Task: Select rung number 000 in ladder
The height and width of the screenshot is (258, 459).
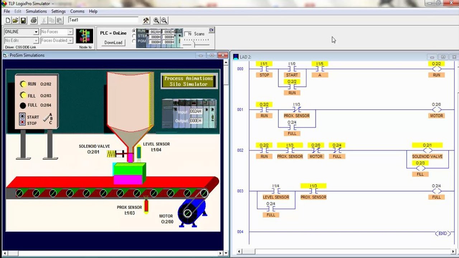Action: click(240, 69)
